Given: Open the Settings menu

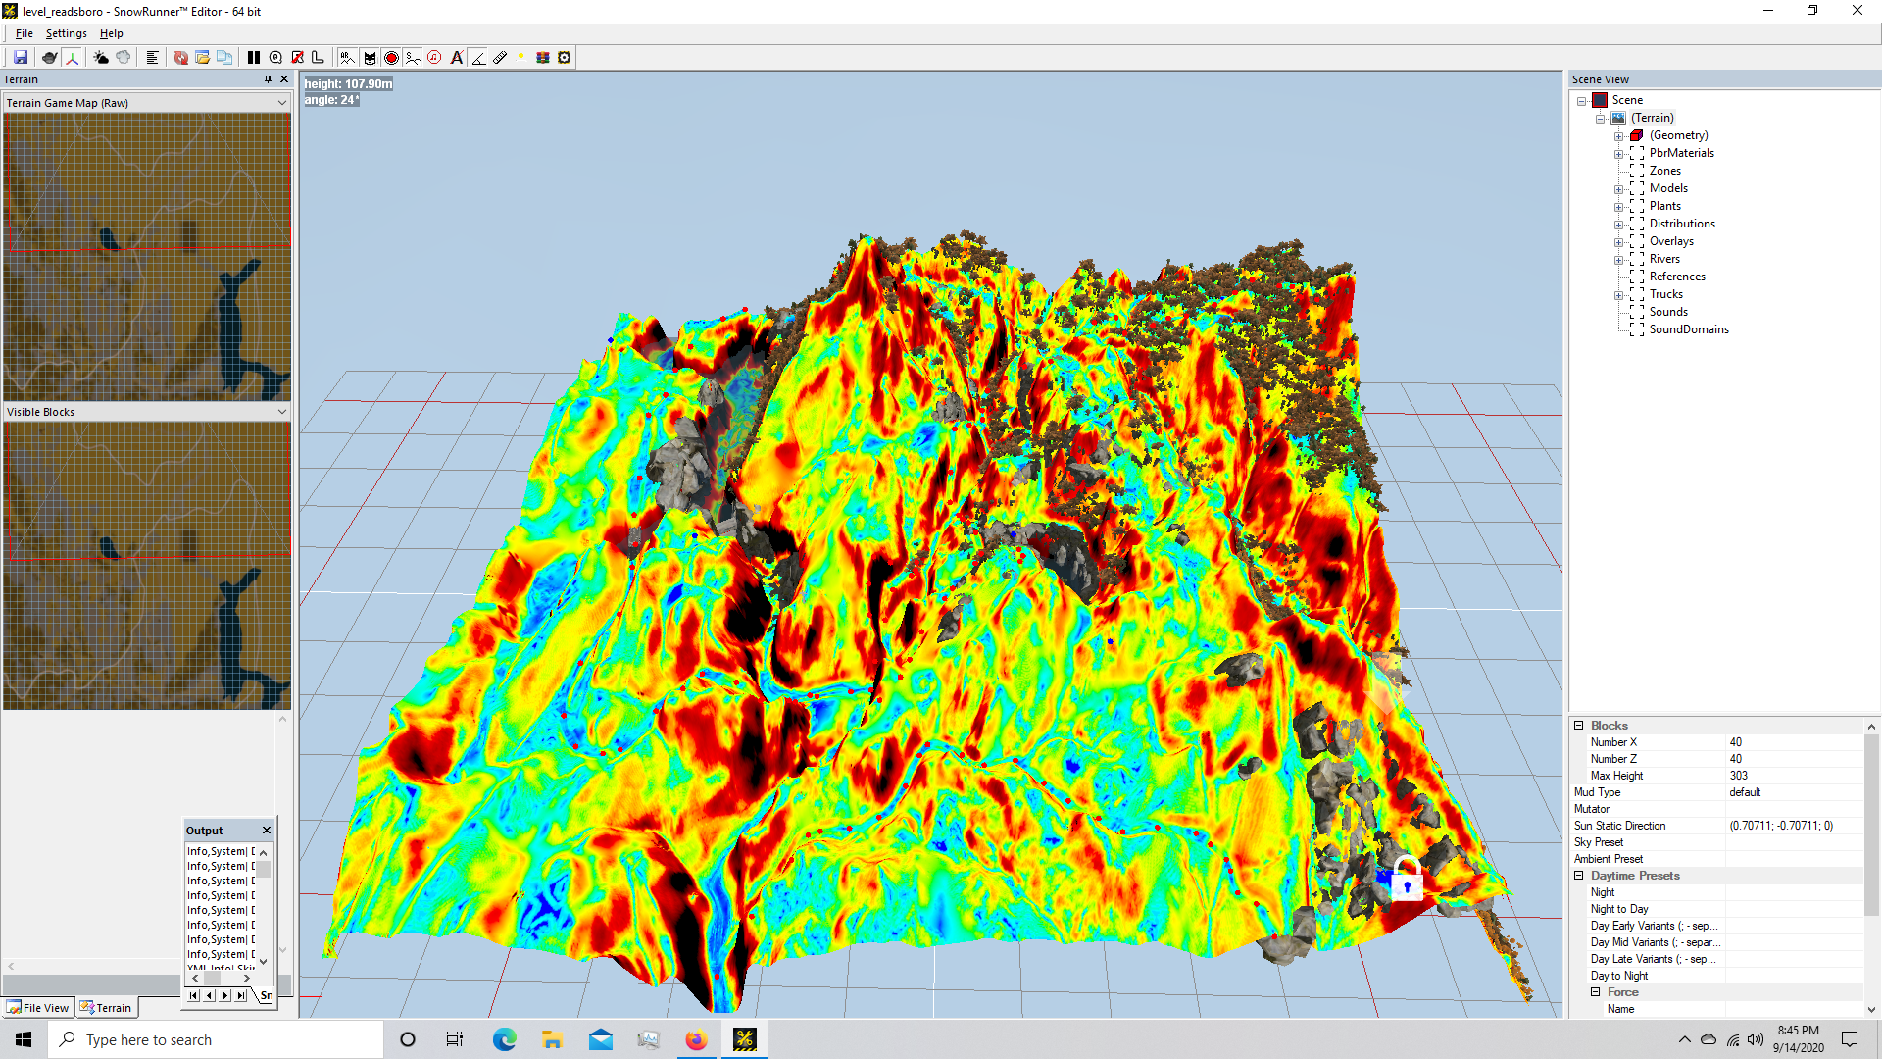Looking at the screenshot, I should pyautogui.click(x=67, y=33).
